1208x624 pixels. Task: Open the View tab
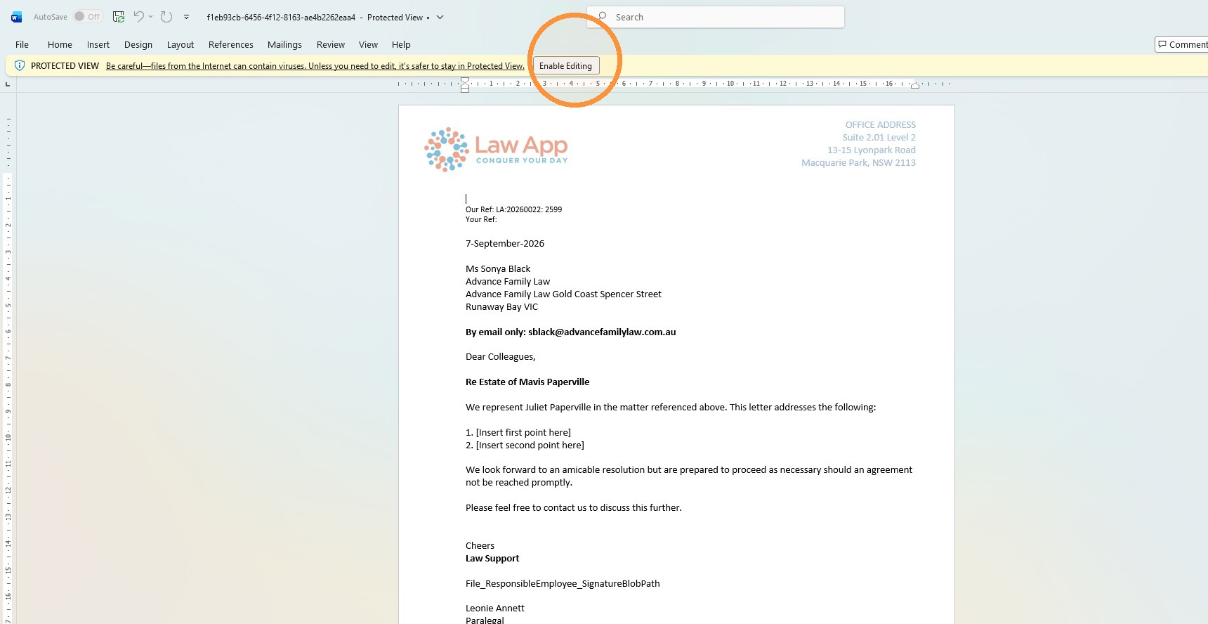coord(368,44)
